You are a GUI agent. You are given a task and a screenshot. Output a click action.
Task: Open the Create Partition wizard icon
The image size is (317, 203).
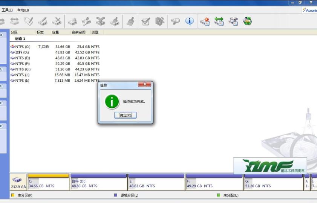205,21
